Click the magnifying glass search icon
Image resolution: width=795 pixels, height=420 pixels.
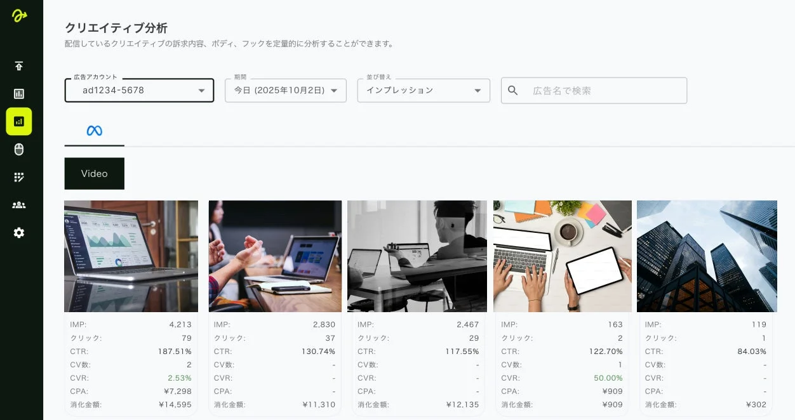pyautogui.click(x=512, y=90)
